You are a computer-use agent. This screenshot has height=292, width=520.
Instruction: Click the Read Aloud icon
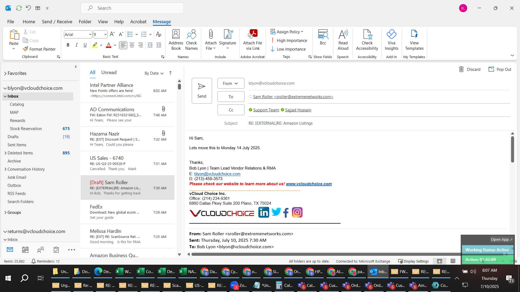(343, 40)
